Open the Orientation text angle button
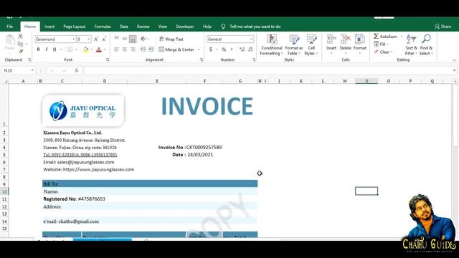459x258 pixels. (143, 39)
